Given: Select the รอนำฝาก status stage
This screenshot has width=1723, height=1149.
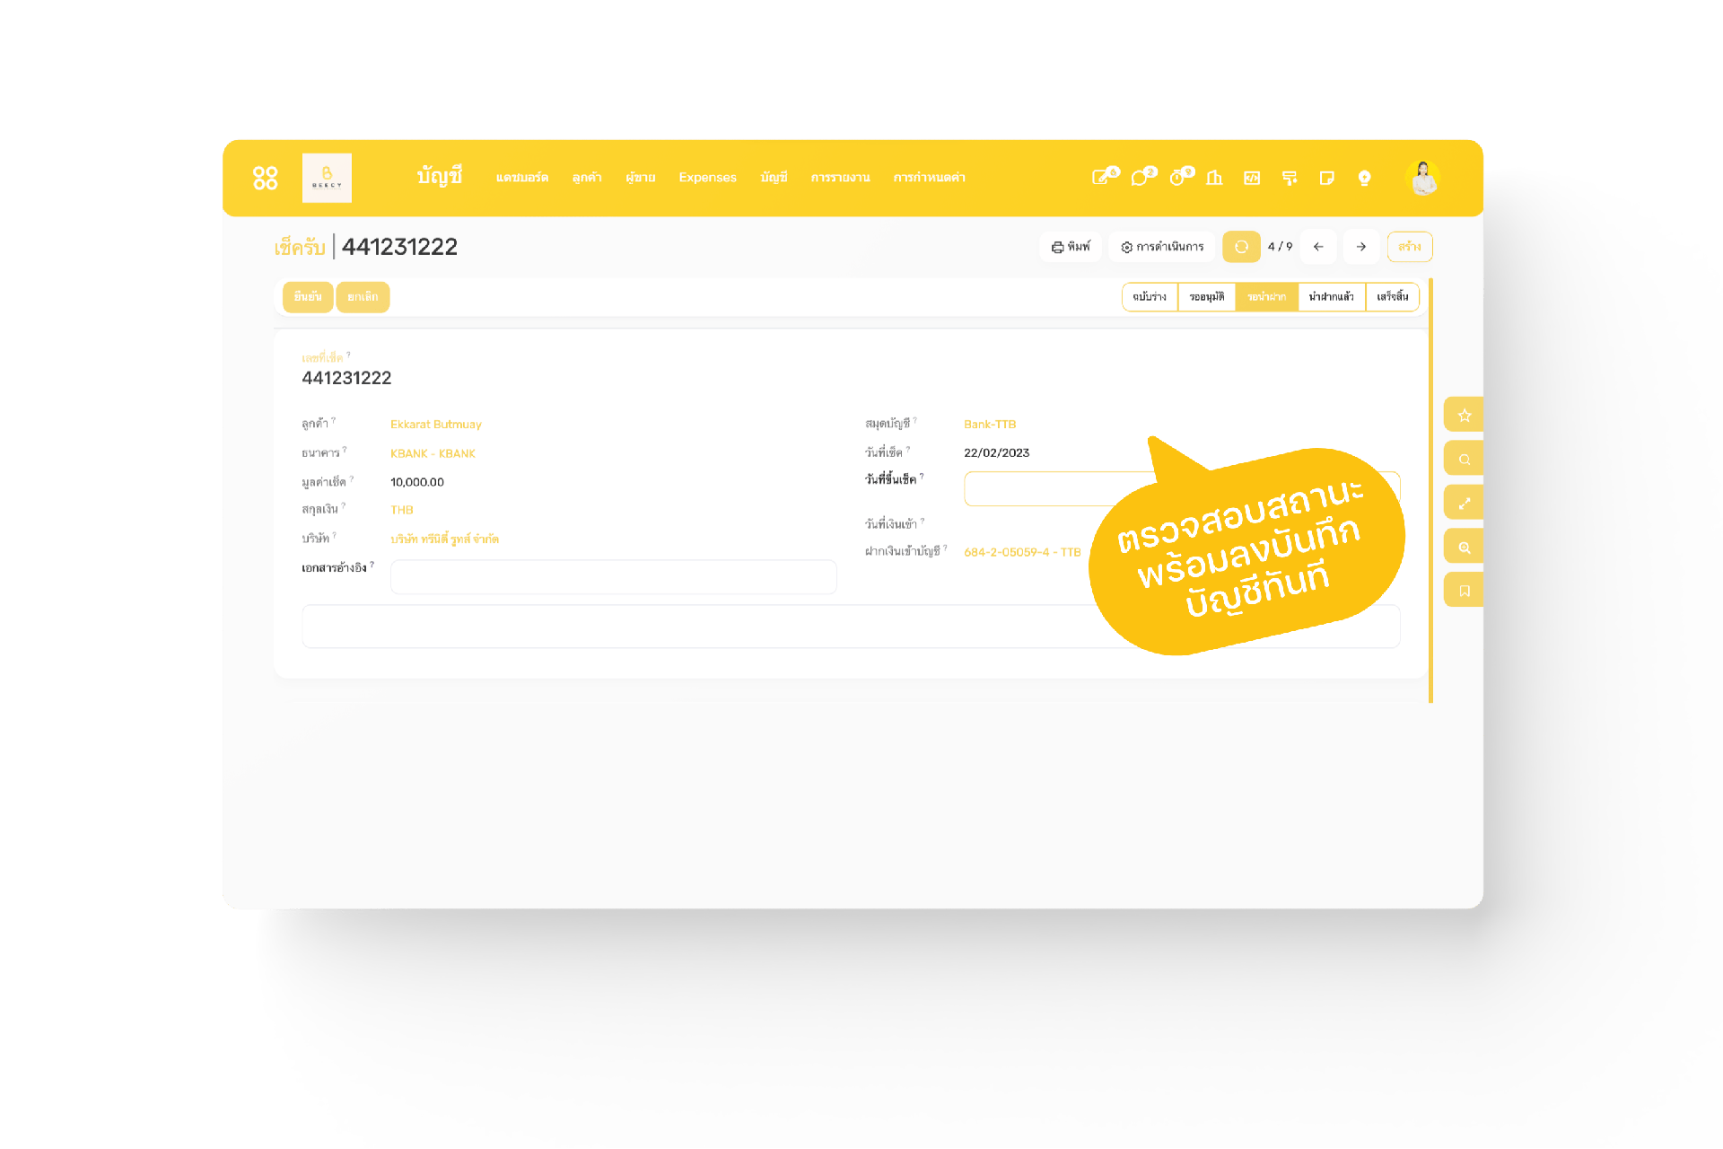Looking at the screenshot, I should click(1266, 297).
